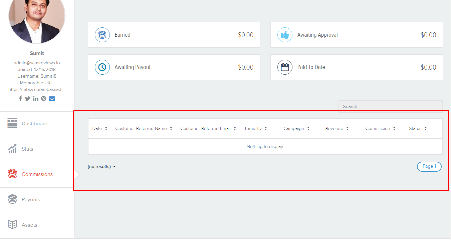The width and height of the screenshot is (451, 240).
Task: Go to the Payouts menu item
Action: tap(37, 200)
